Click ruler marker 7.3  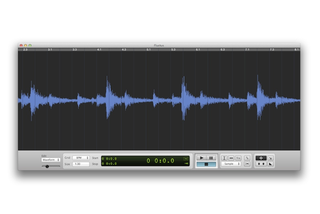tap(272, 50)
